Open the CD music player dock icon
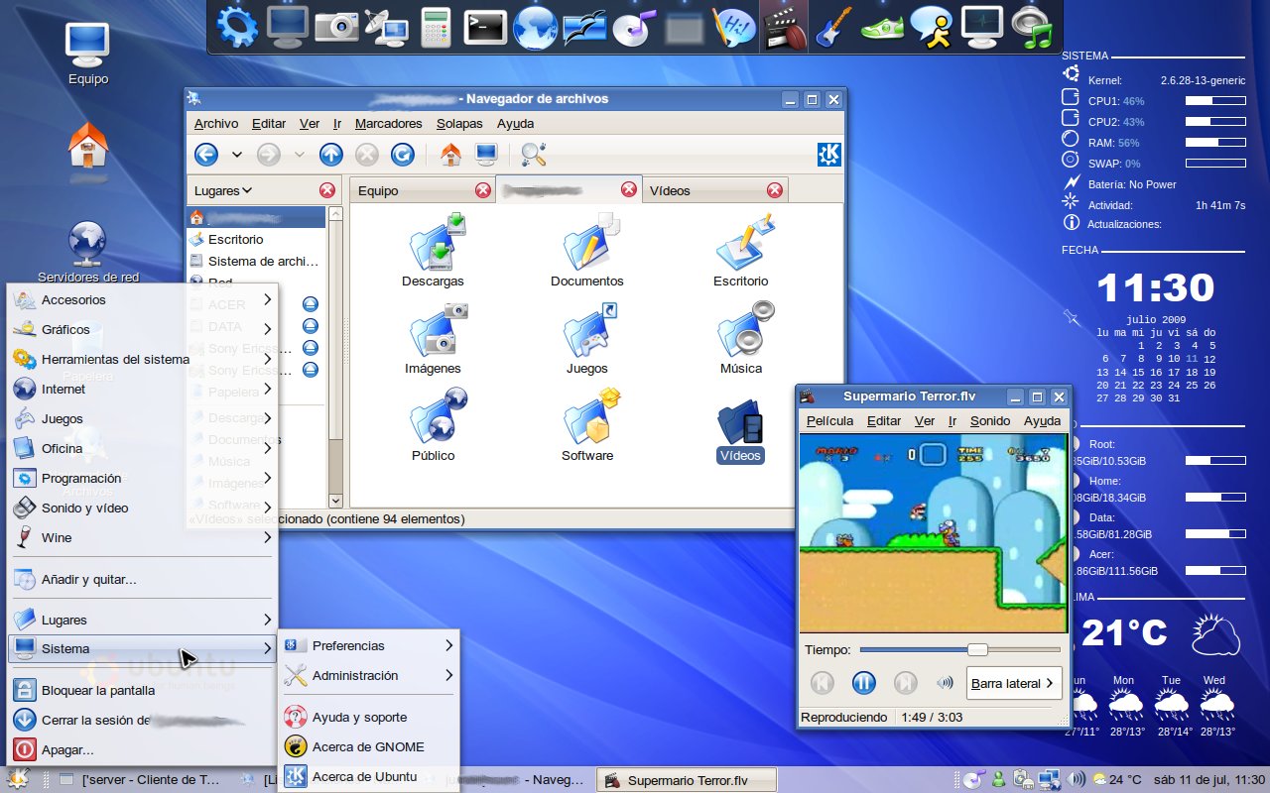This screenshot has width=1270, height=793. [633, 27]
